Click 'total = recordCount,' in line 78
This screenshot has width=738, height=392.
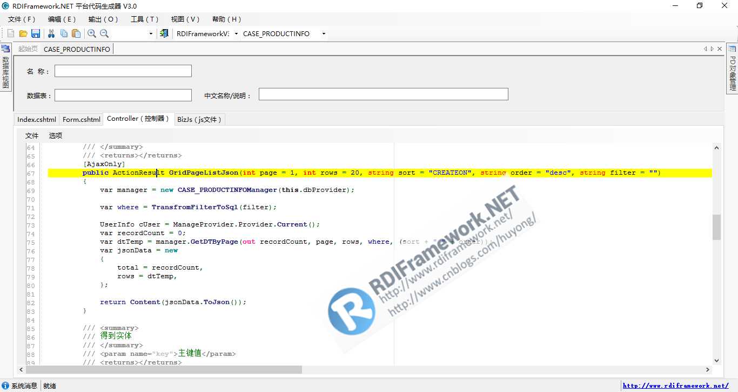pyautogui.click(x=160, y=267)
